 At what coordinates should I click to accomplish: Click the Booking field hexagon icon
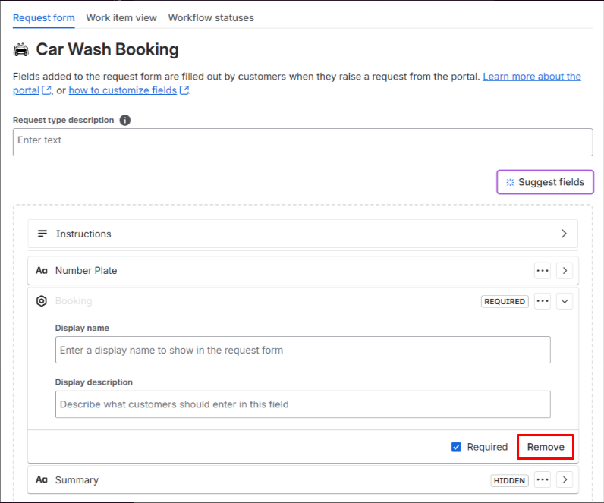(42, 301)
